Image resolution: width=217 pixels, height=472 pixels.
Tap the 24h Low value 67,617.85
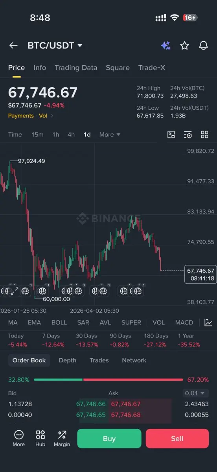point(150,116)
